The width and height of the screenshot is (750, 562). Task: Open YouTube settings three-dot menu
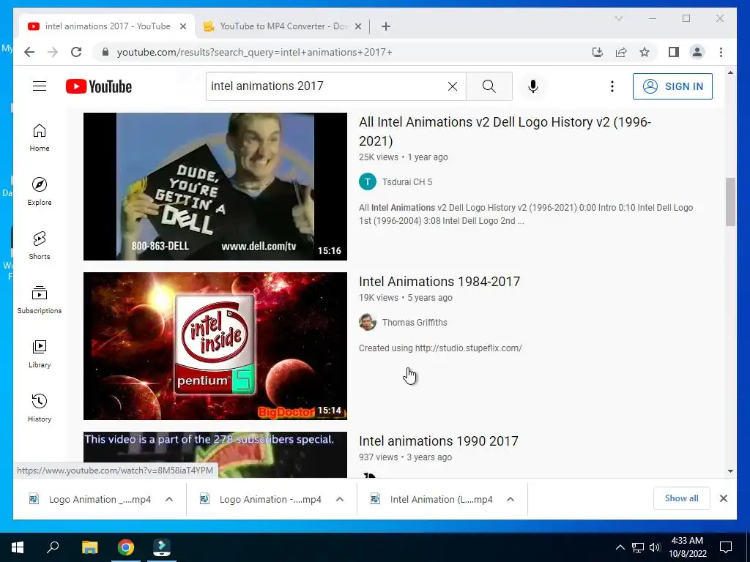click(x=612, y=86)
